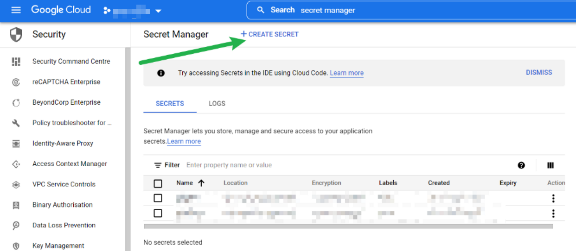Open the column display options icon

click(550, 165)
